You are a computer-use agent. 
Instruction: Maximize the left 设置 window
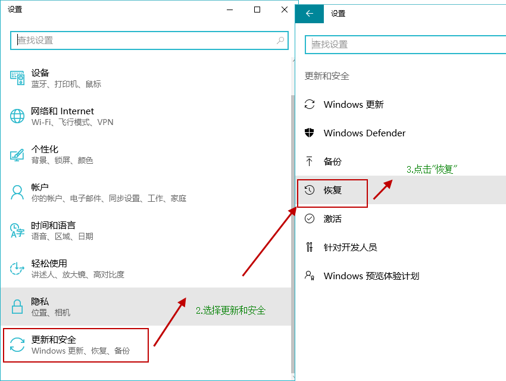click(257, 10)
